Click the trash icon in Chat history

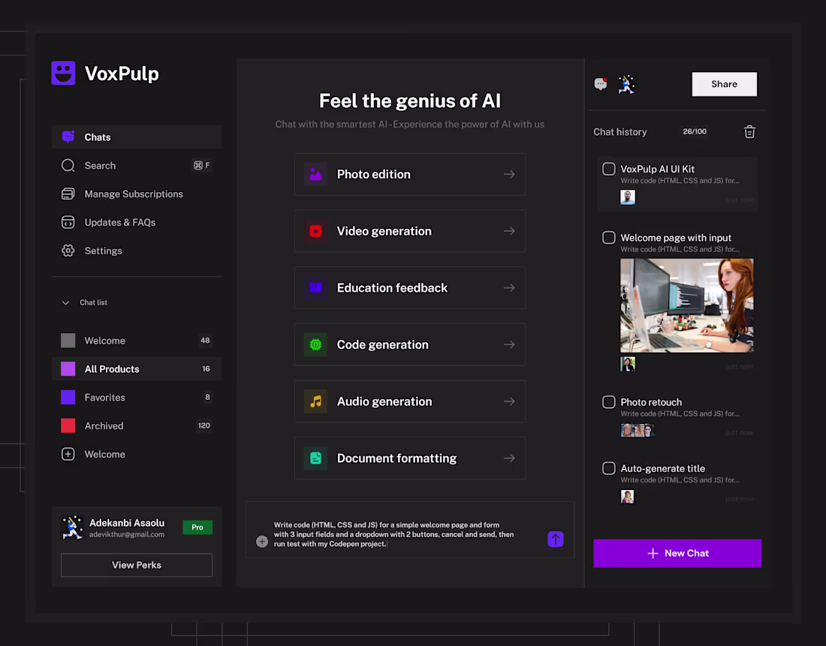[x=749, y=131]
